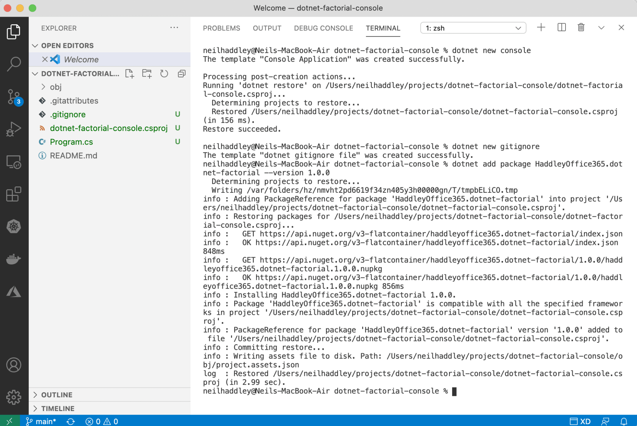
Task: Open the Run and Debug view
Action: click(x=14, y=129)
